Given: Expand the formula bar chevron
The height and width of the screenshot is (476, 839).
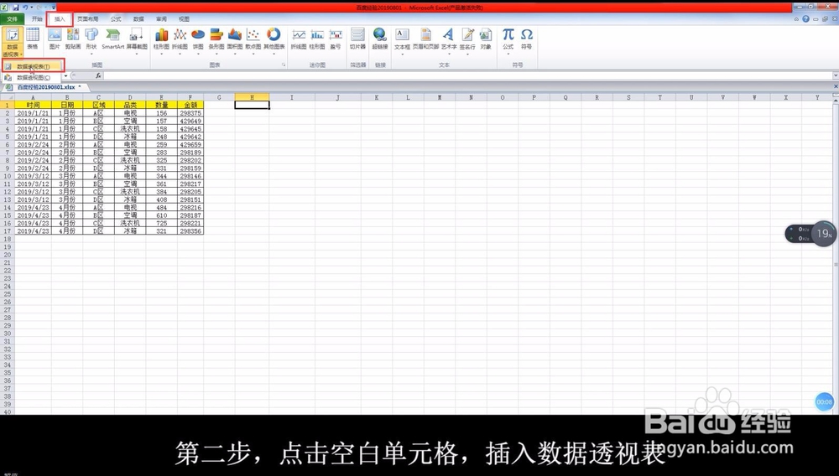Looking at the screenshot, I should [x=836, y=76].
